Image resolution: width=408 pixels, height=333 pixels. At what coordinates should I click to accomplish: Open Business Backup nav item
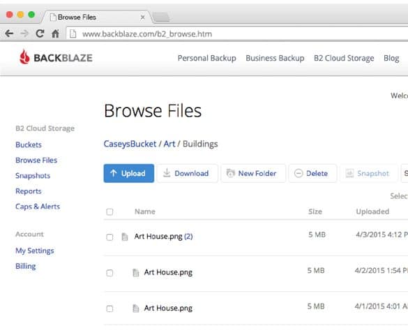(x=275, y=58)
